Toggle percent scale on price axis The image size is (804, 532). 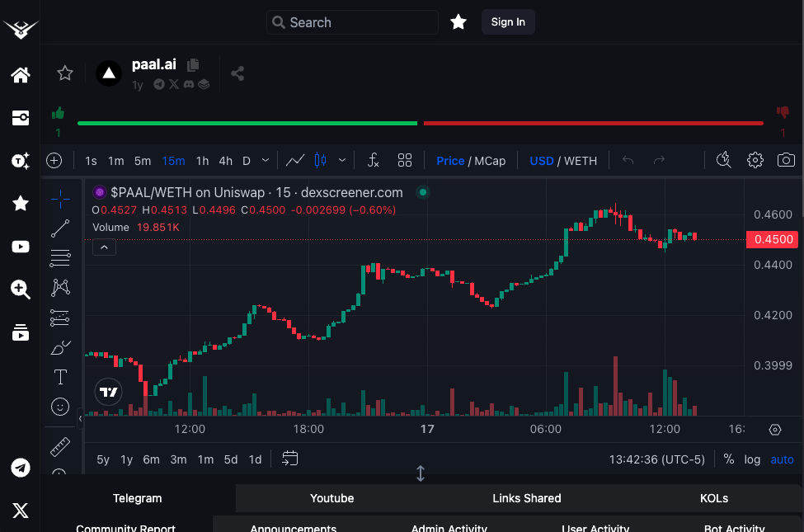pos(729,459)
